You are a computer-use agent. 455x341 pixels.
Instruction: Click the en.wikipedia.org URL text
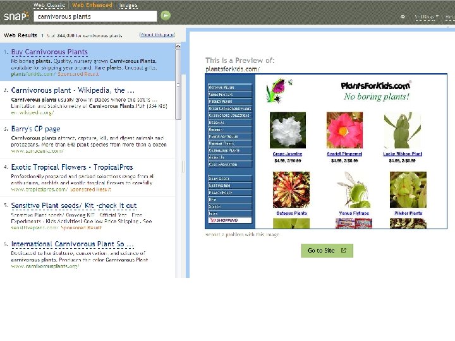[32, 112]
